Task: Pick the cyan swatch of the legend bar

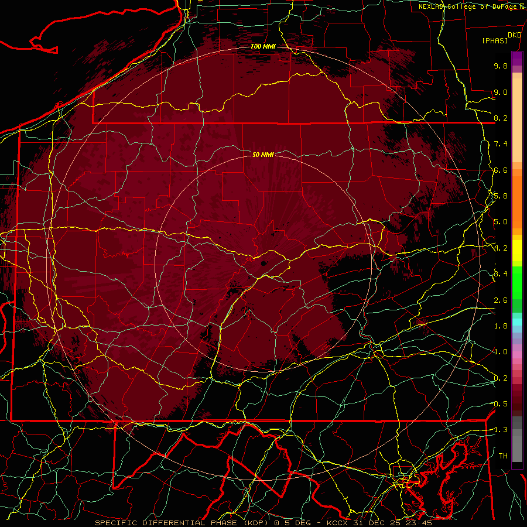Action: pos(517,322)
